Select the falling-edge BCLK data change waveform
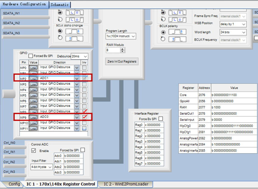Image resolution: width=258 pixels, height=189 pixels. (x=74, y=31)
